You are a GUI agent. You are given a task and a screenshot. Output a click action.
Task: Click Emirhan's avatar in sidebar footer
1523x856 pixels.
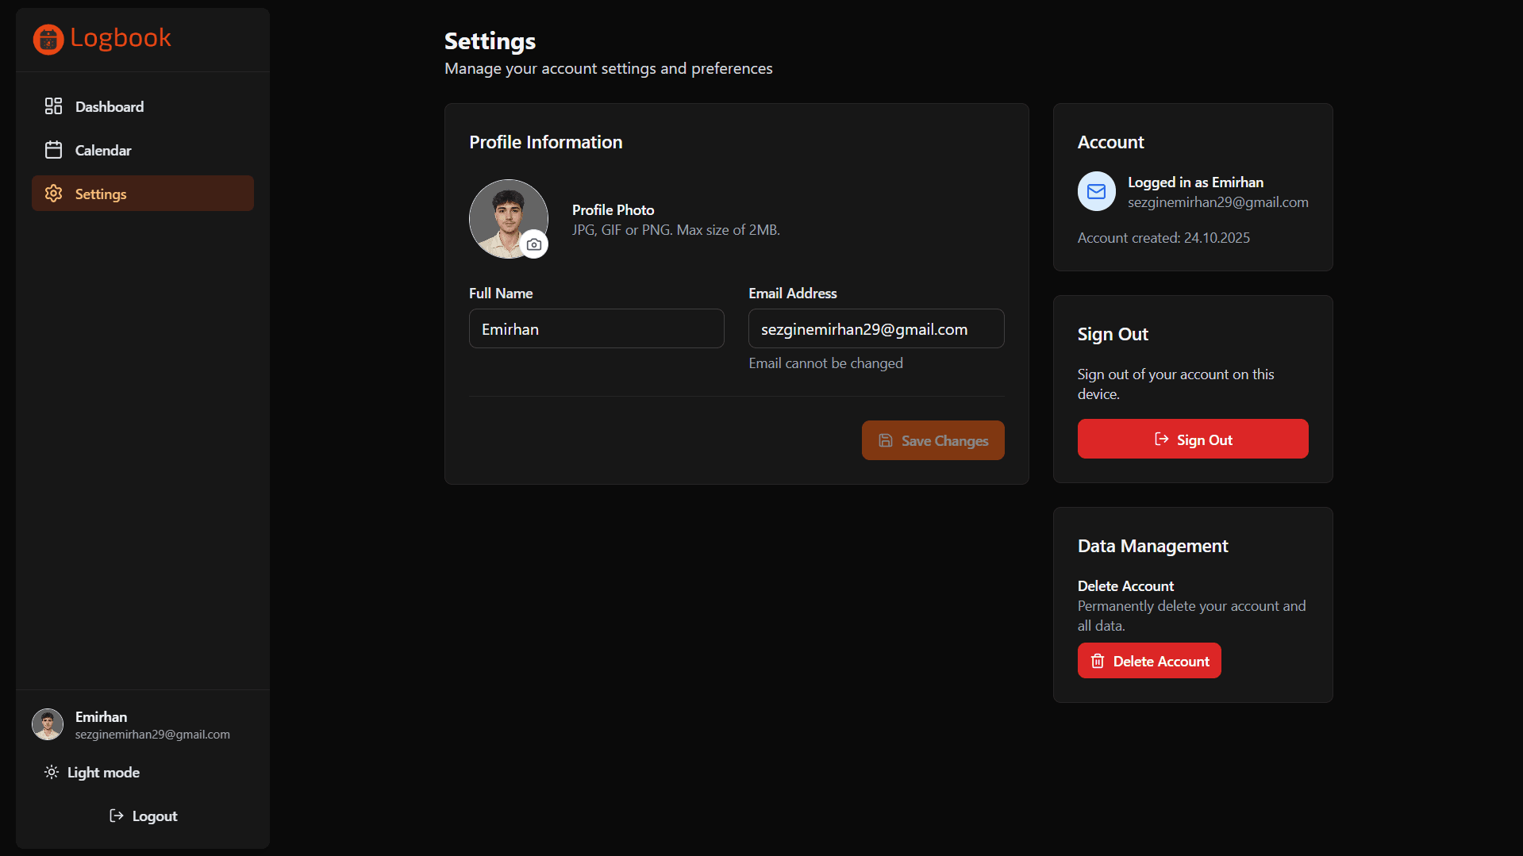48,724
